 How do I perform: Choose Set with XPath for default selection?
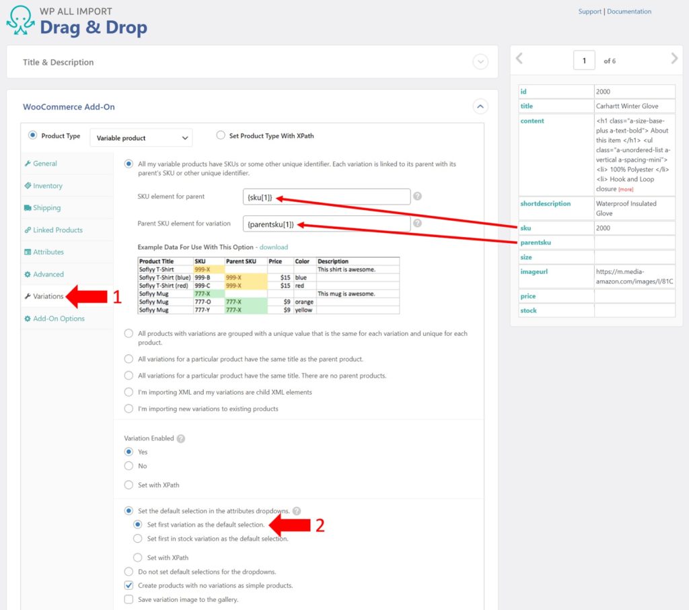(138, 557)
